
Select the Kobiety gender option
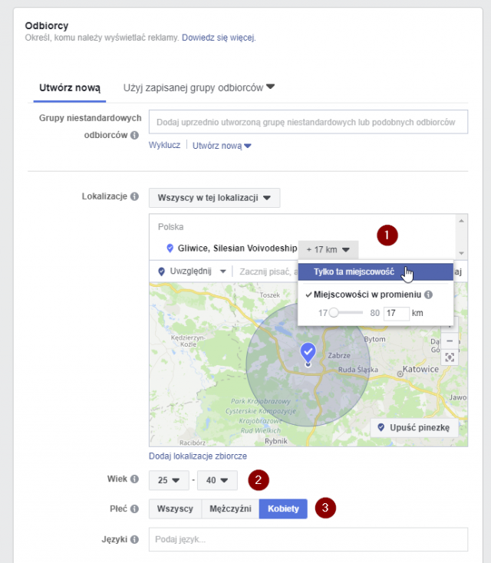(283, 509)
